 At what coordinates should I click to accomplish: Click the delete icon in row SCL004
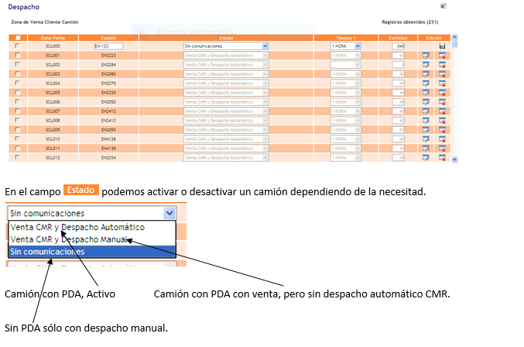pyautogui.click(x=442, y=83)
